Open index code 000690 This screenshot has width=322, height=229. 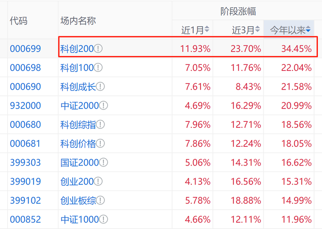tap(25, 86)
